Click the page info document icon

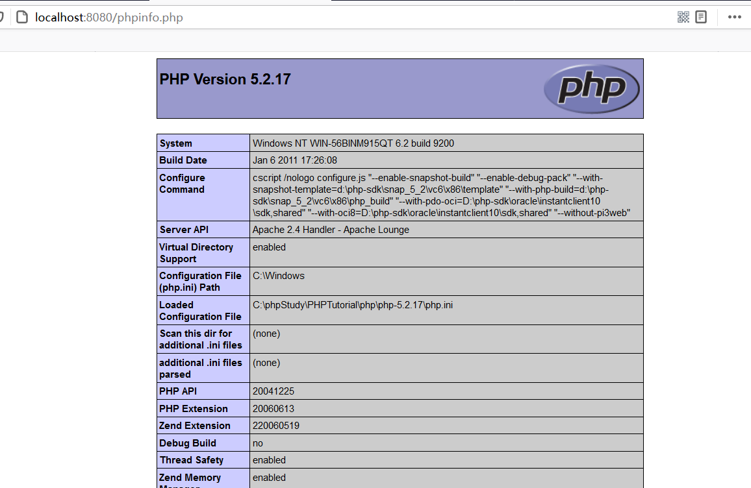[x=22, y=18]
